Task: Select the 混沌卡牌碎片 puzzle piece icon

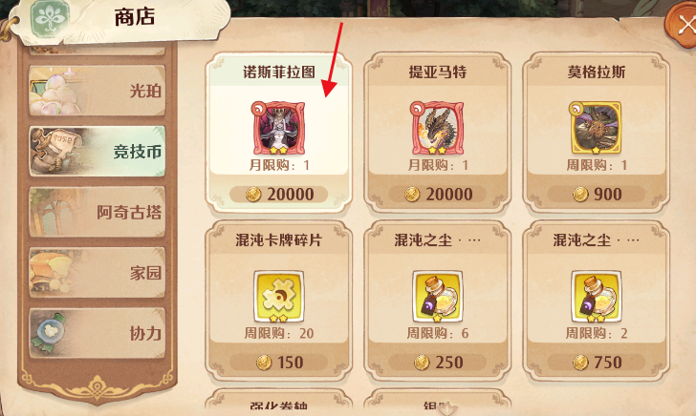Action: [x=279, y=297]
